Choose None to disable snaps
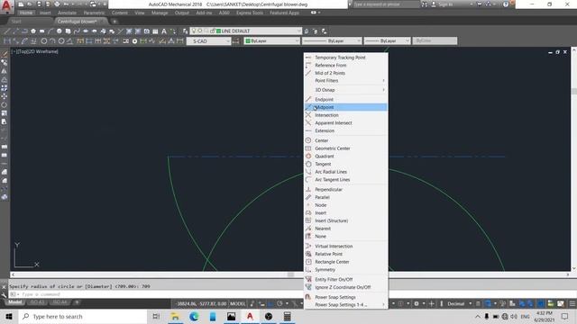 pyautogui.click(x=345, y=236)
